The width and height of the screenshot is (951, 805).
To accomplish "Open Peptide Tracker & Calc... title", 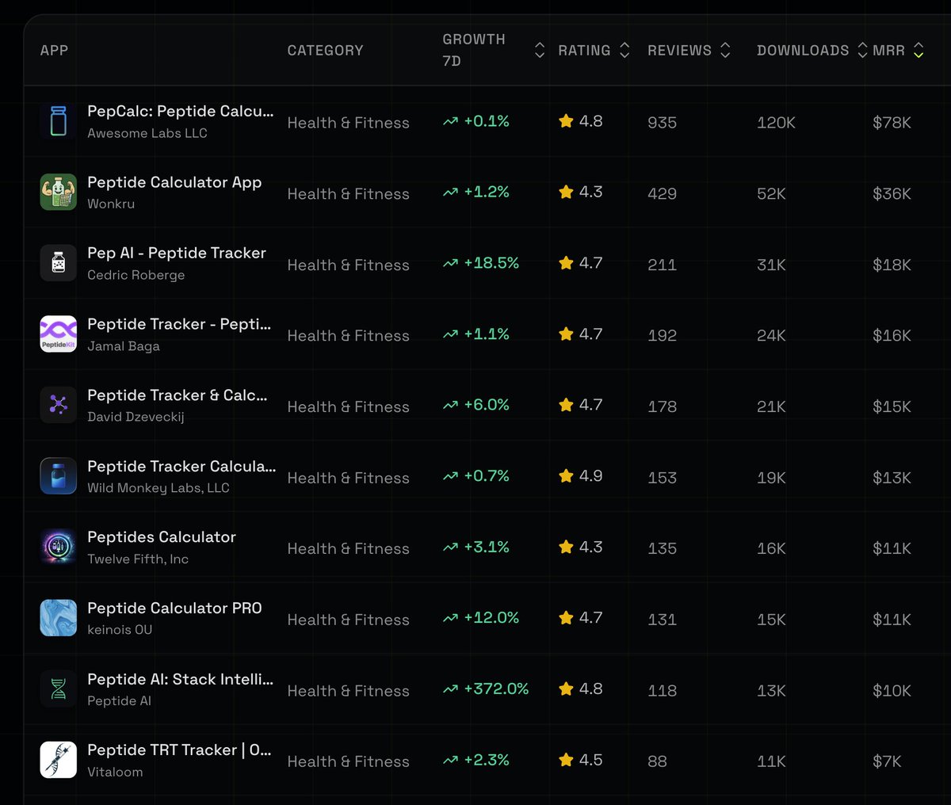I will pos(178,395).
